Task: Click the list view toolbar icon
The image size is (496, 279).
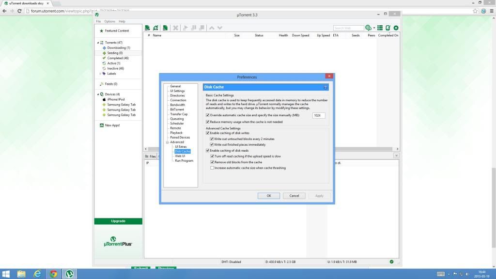Action: point(380,28)
